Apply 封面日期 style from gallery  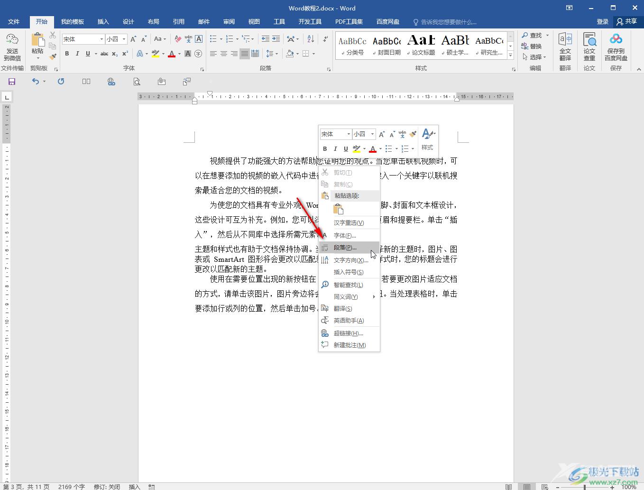(x=387, y=45)
